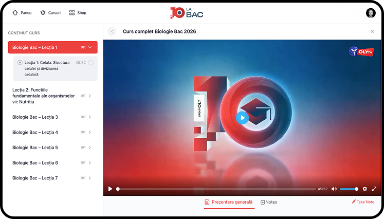384x219 pixels.
Task: Expand Lecția 2 Funcțiile fundamentale section
Action: 90,96
